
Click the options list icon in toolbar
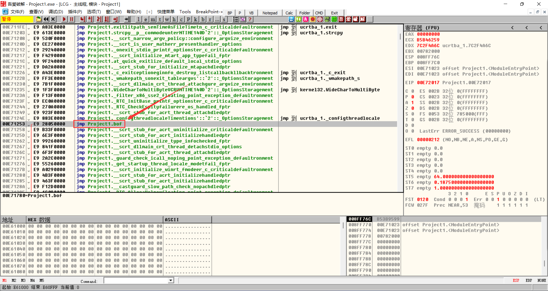(x=235, y=19)
